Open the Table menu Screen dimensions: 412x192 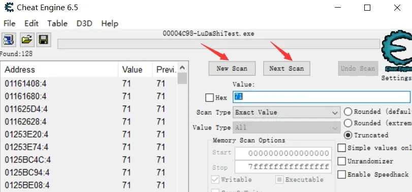pyautogui.click(x=57, y=23)
